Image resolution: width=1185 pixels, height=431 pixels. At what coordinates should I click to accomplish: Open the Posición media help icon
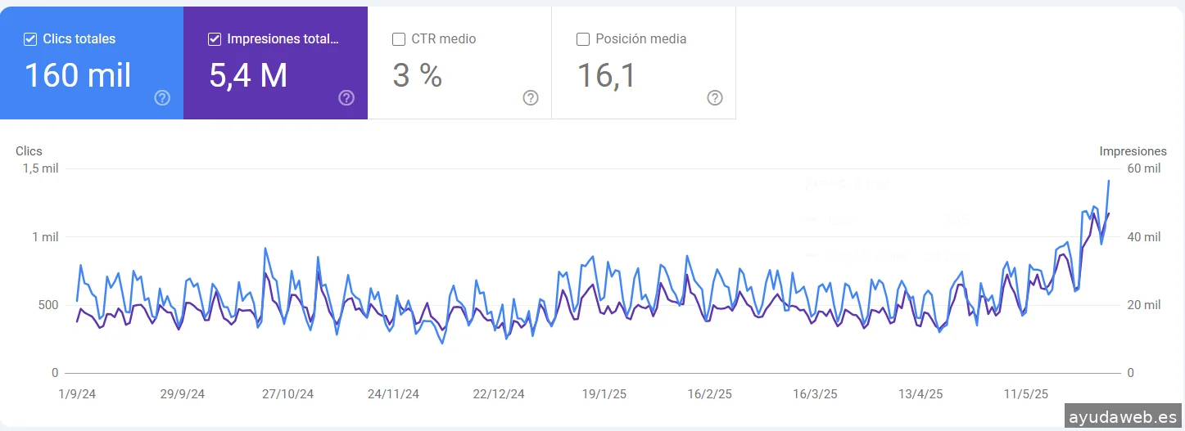(x=715, y=98)
